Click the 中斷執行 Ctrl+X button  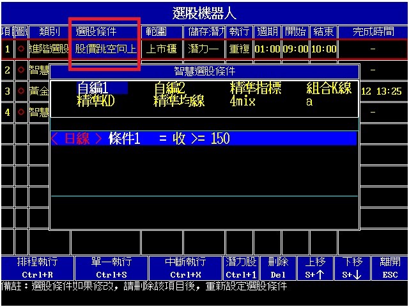click(186, 268)
